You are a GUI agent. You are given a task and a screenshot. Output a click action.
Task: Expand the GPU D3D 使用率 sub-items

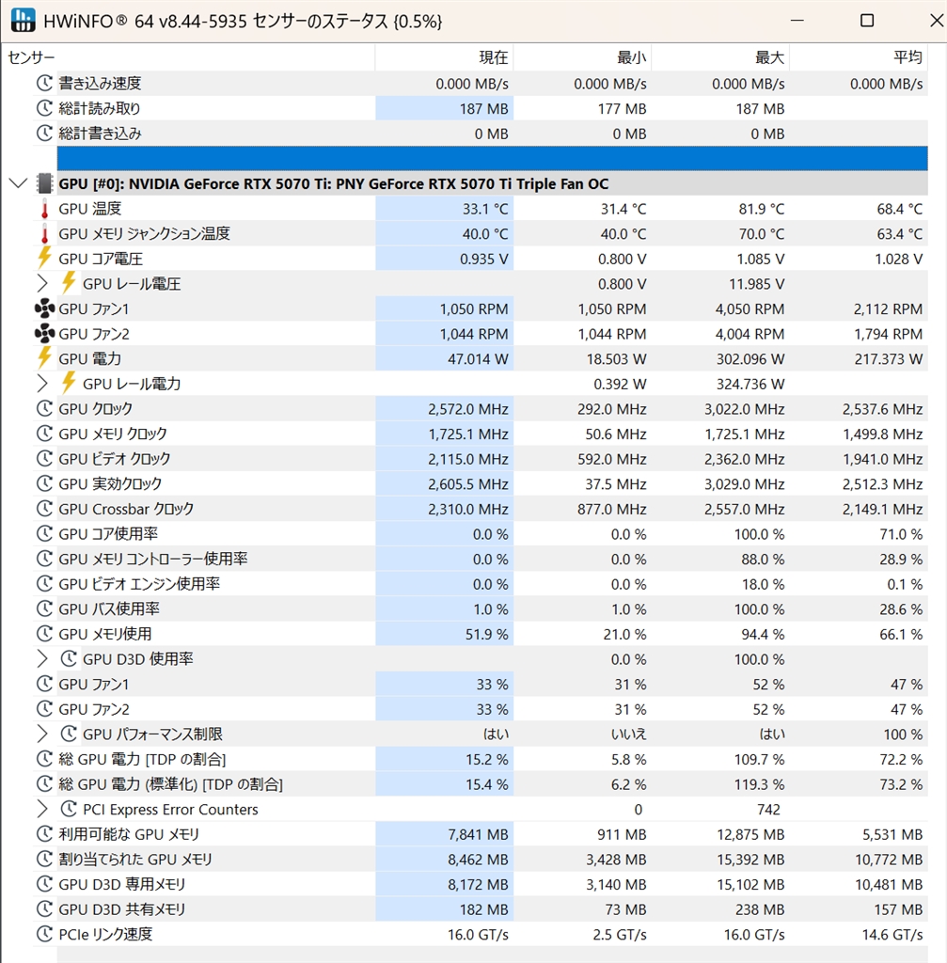point(41,659)
